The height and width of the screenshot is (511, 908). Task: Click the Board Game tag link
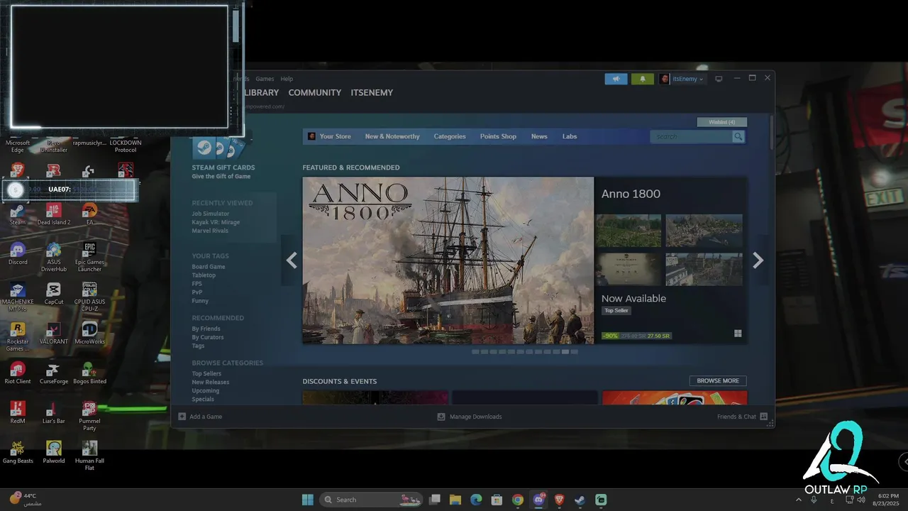[209, 267]
